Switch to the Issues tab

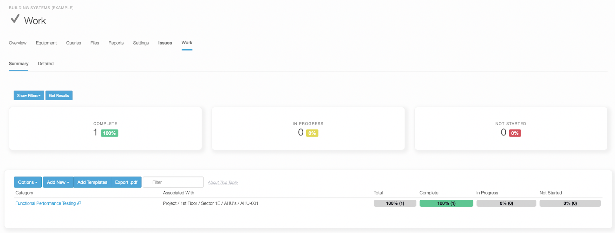coord(165,43)
